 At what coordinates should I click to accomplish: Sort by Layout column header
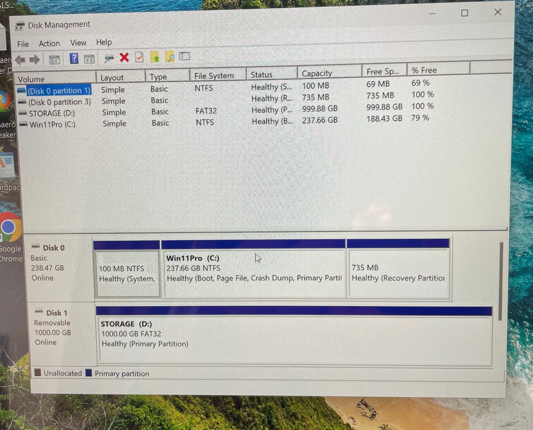click(121, 77)
